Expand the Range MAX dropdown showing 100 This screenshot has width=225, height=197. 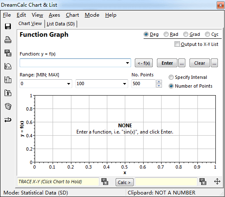(124, 83)
